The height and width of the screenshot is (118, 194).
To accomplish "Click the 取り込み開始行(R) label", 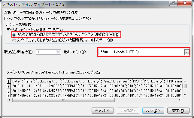I will pyautogui.click(x=19, y=52).
